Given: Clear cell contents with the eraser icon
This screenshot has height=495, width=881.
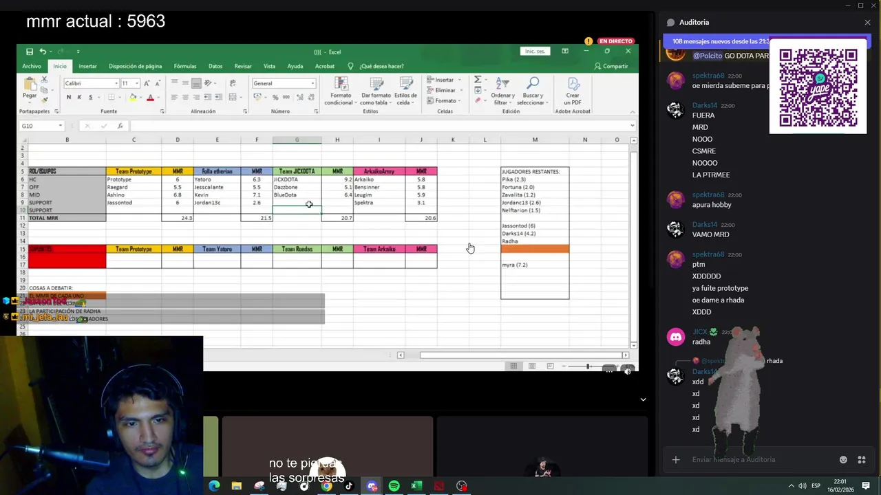Looking at the screenshot, I should tap(477, 100).
